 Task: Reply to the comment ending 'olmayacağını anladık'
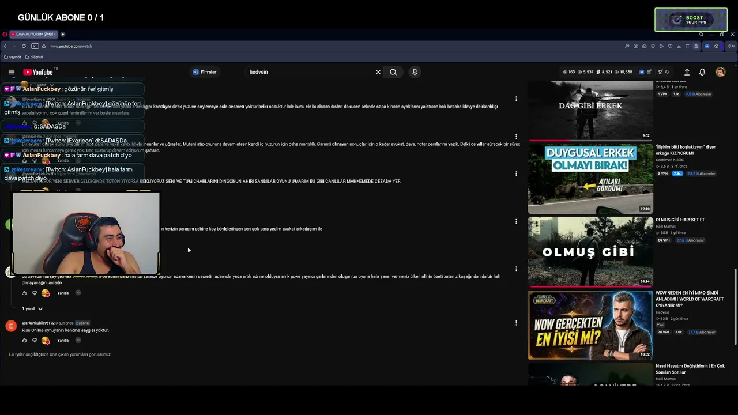[63, 293]
